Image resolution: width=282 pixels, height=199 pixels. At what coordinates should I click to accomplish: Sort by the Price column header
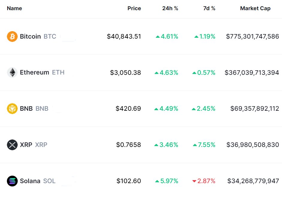point(134,8)
